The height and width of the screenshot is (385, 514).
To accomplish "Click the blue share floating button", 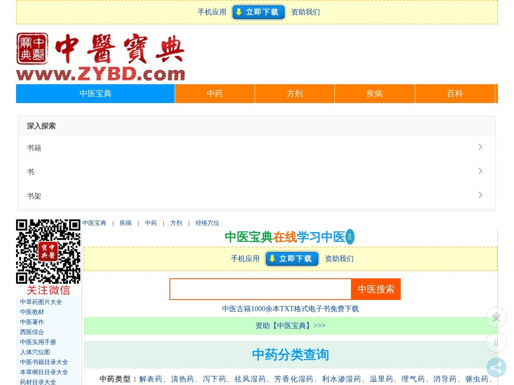I will point(496,367).
